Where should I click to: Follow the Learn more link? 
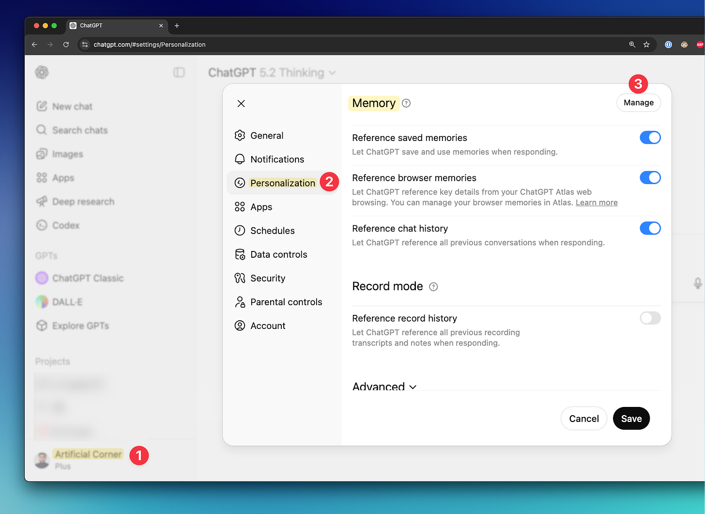597,202
